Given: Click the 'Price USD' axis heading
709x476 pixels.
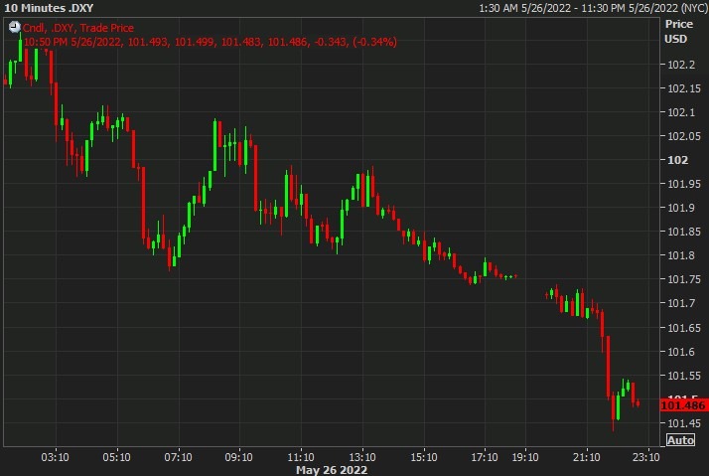Looking at the screenshot, I should click(678, 31).
